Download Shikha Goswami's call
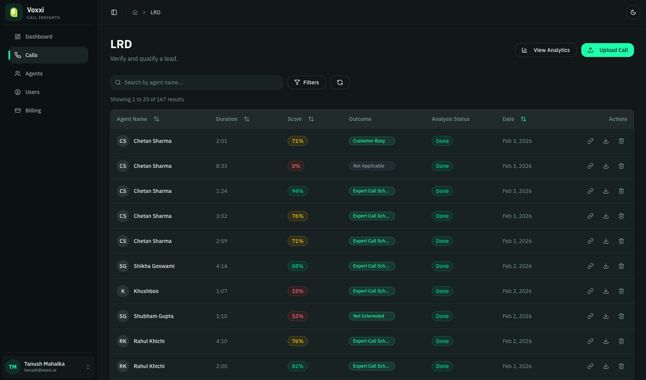The height and width of the screenshot is (380, 646). 606,266
